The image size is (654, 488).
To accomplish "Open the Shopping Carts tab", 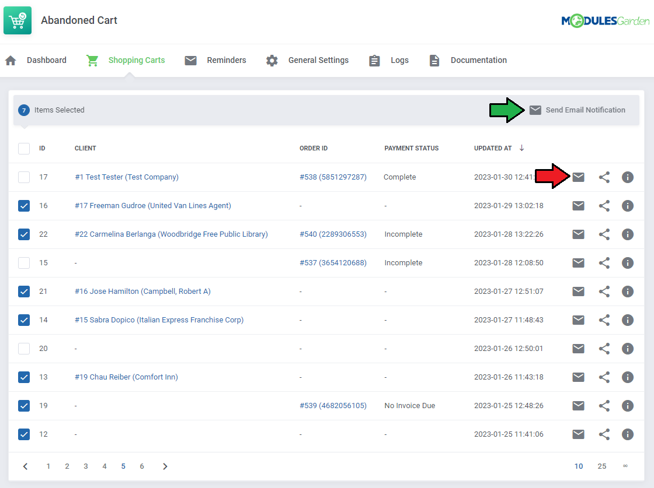I will [x=126, y=61].
